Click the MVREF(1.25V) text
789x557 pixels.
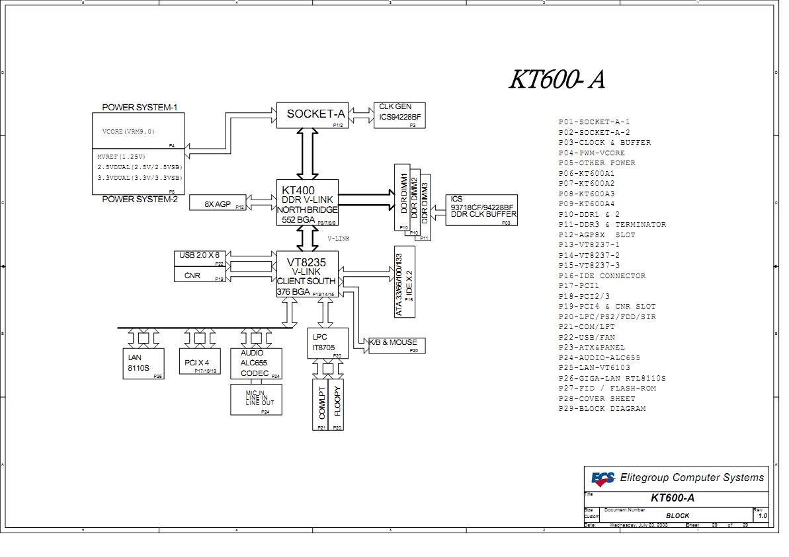click(x=121, y=157)
